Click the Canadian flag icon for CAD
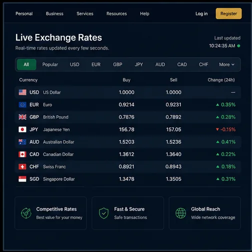252x252 pixels. pos(22,154)
